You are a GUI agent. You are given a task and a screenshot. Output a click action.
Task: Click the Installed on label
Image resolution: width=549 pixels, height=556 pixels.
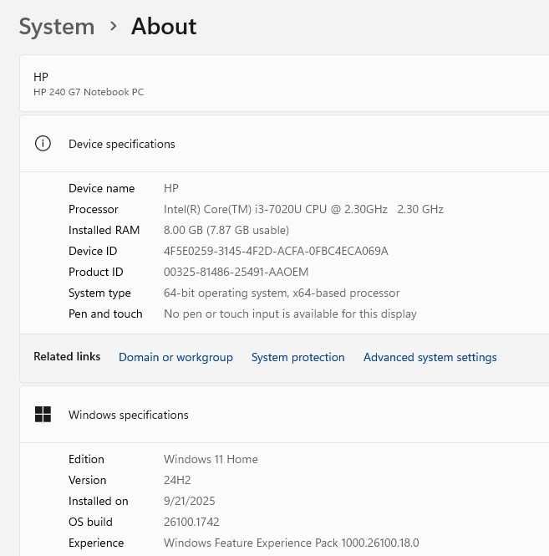99,501
